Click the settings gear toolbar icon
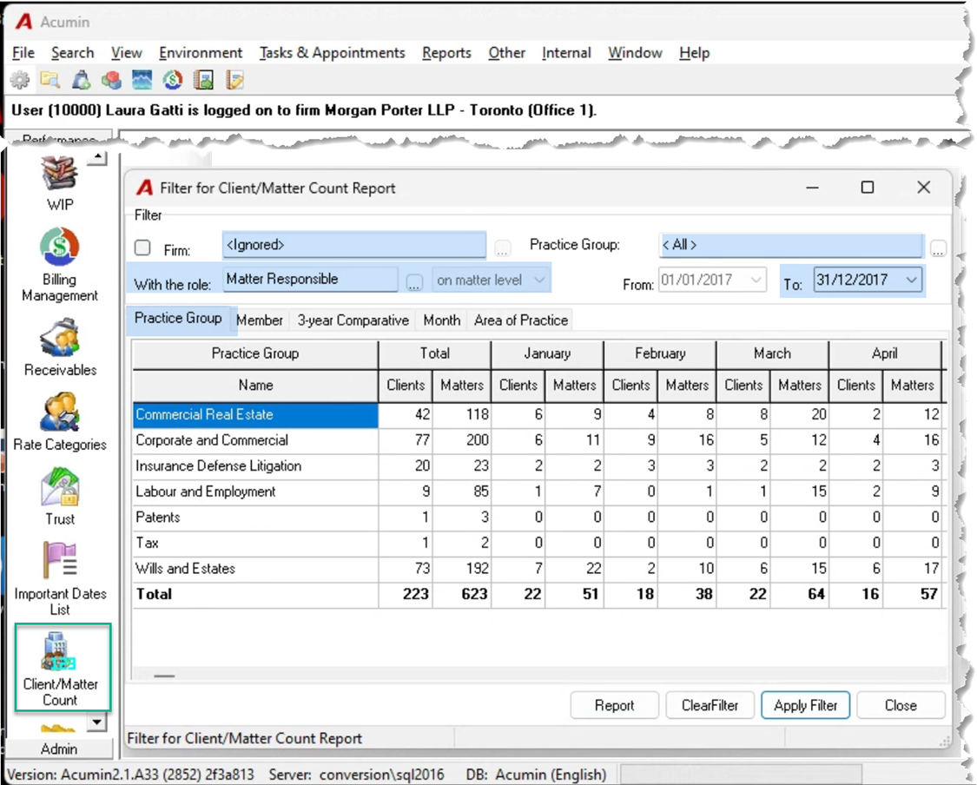This screenshot has width=977, height=785. 21,81
